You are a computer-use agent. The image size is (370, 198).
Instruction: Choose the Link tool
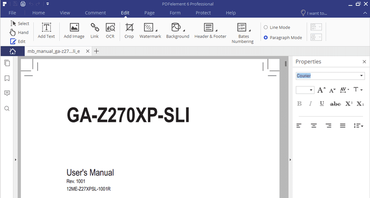click(x=95, y=31)
